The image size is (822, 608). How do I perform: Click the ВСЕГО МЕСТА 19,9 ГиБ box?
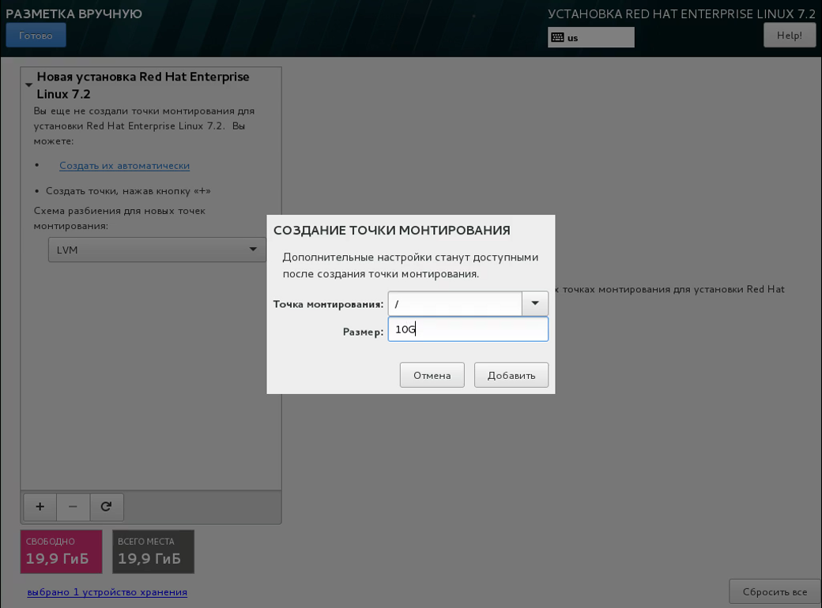pos(153,551)
